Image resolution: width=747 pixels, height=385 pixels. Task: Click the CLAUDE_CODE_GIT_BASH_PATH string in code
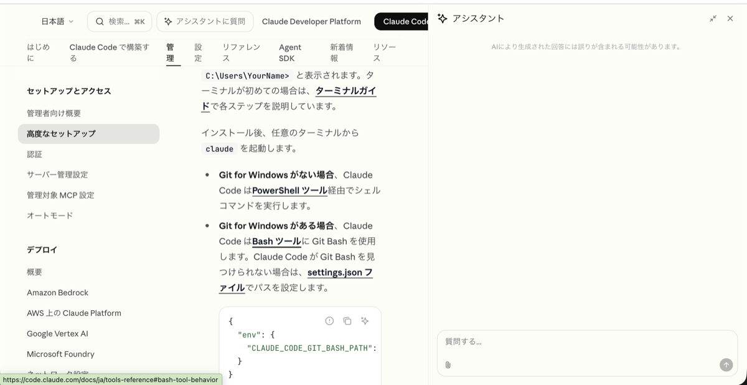309,348
